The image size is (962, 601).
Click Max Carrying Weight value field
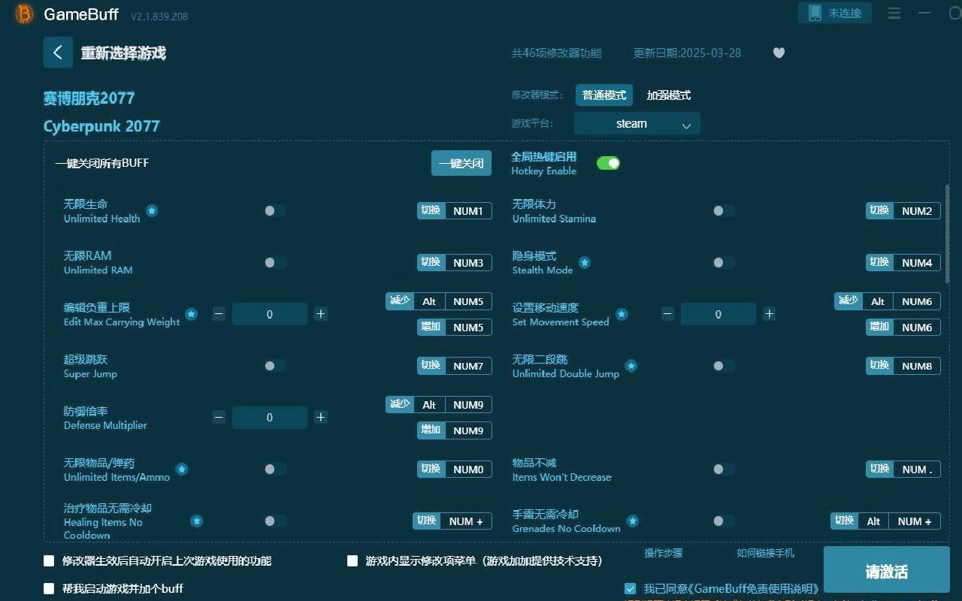coord(270,314)
